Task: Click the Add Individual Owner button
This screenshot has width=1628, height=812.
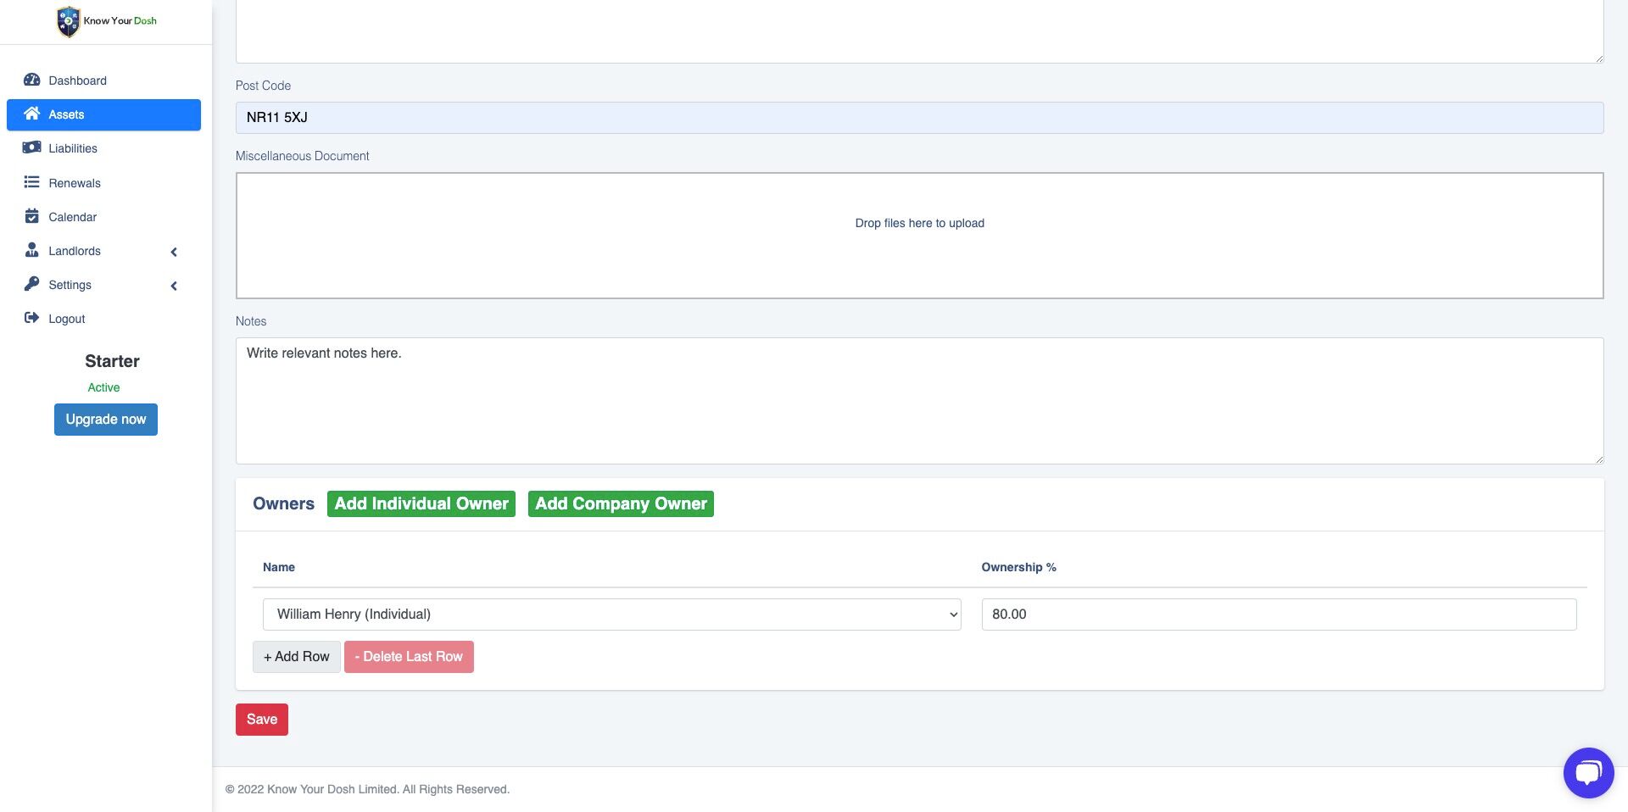Action: 421,503
